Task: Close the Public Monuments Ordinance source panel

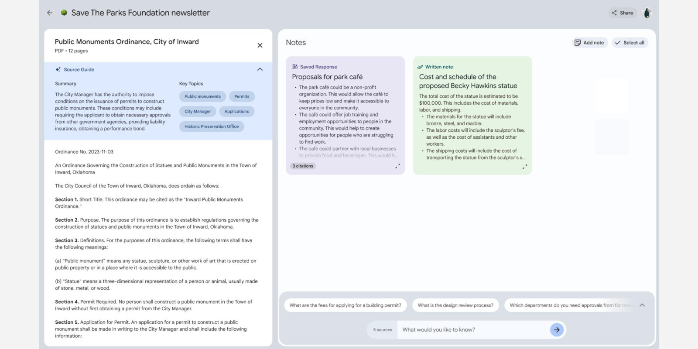Action: pyautogui.click(x=260, y=45)
